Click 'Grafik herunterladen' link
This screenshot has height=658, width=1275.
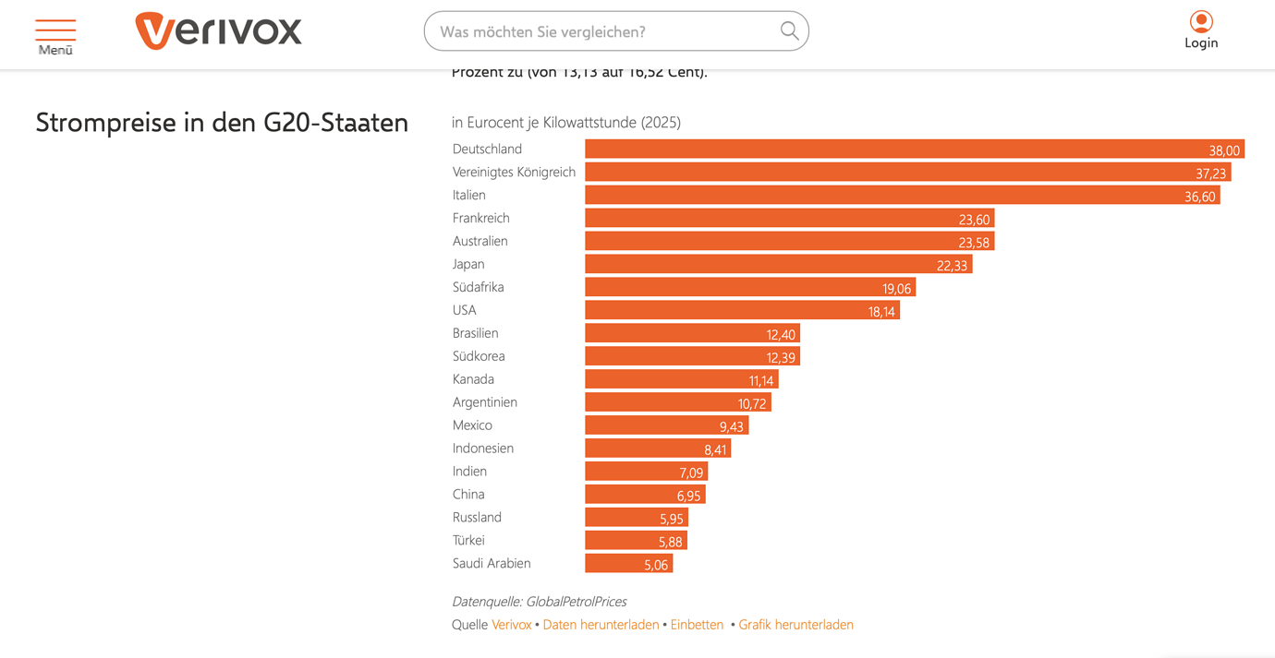click(795, 625)
